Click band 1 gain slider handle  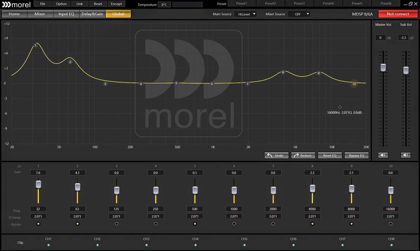pyautogui.click(x=38, y=184)
